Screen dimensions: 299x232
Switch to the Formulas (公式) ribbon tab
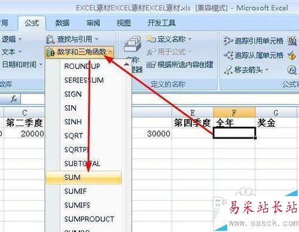coord(32,23)
